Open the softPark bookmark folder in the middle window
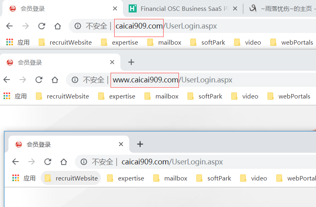Image resolution: width=316 pixels, height=207 pixels. (x=205, y=96)
